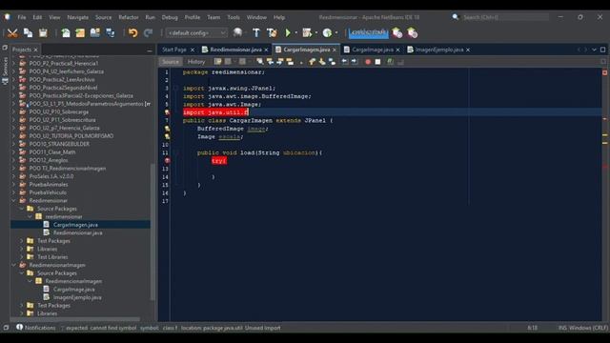Open the Tools menu
610x343 pixels.
click(x=234, y=17)
